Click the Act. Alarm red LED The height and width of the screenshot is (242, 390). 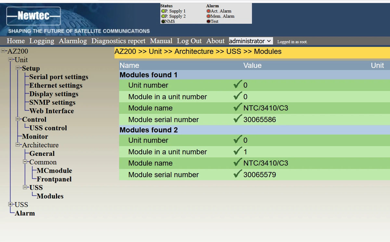209,11
